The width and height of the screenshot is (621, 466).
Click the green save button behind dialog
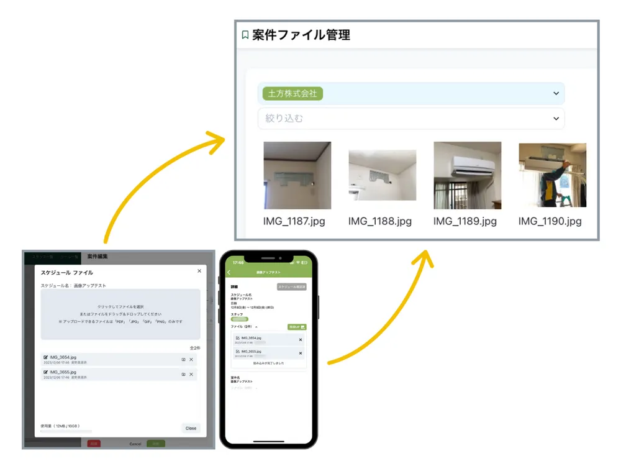tap(156, 444)
